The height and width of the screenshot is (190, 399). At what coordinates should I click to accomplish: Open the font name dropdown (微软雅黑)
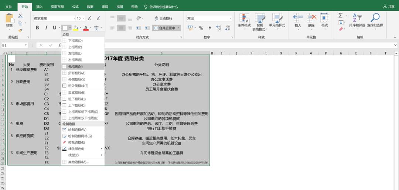74,18
